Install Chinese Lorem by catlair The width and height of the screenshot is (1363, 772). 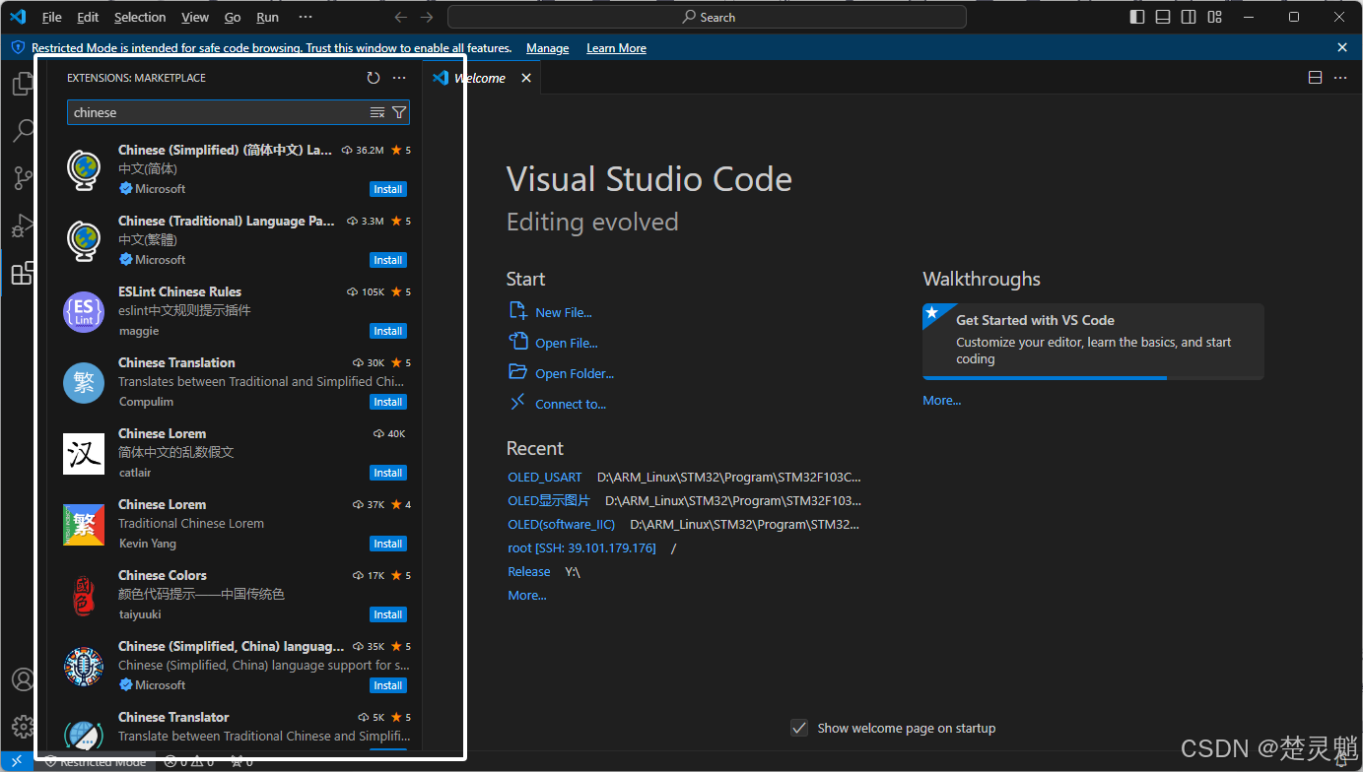coord(388,473)
